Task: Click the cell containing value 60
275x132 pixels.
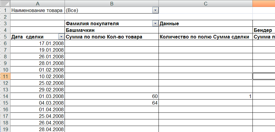Action: coord(112,96)
